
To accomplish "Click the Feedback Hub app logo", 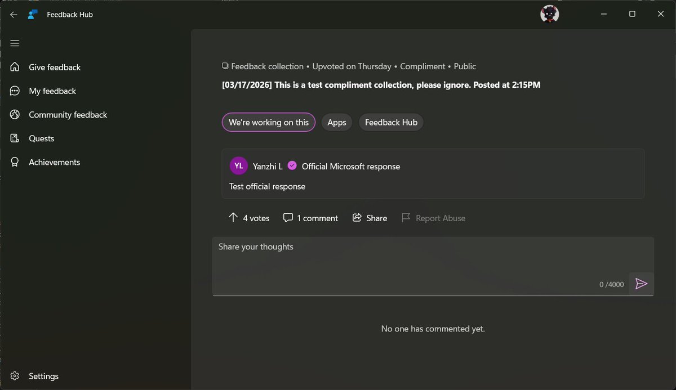I will pyautogui.click(x=33, y=15).
